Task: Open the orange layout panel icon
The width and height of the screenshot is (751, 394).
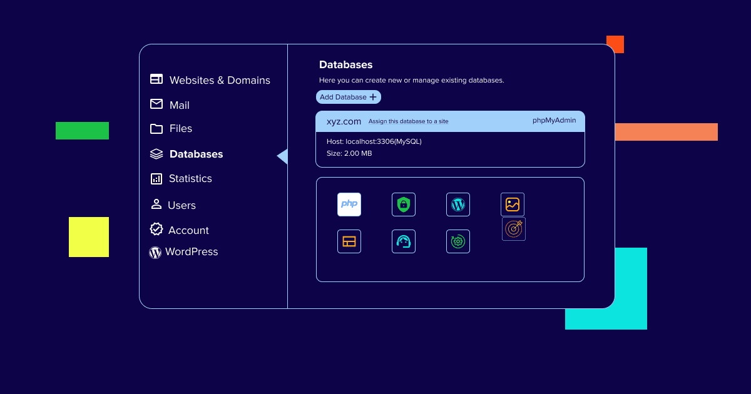Action: 349,241
